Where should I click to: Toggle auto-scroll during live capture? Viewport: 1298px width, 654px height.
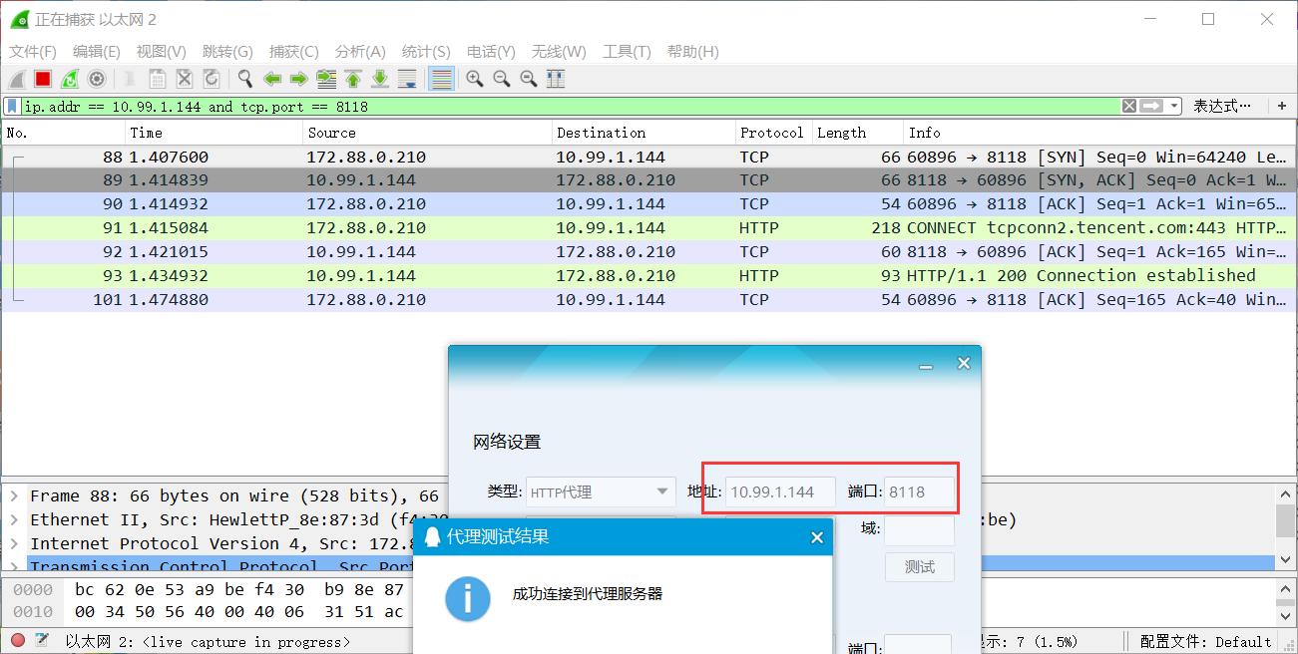point(407,79)
